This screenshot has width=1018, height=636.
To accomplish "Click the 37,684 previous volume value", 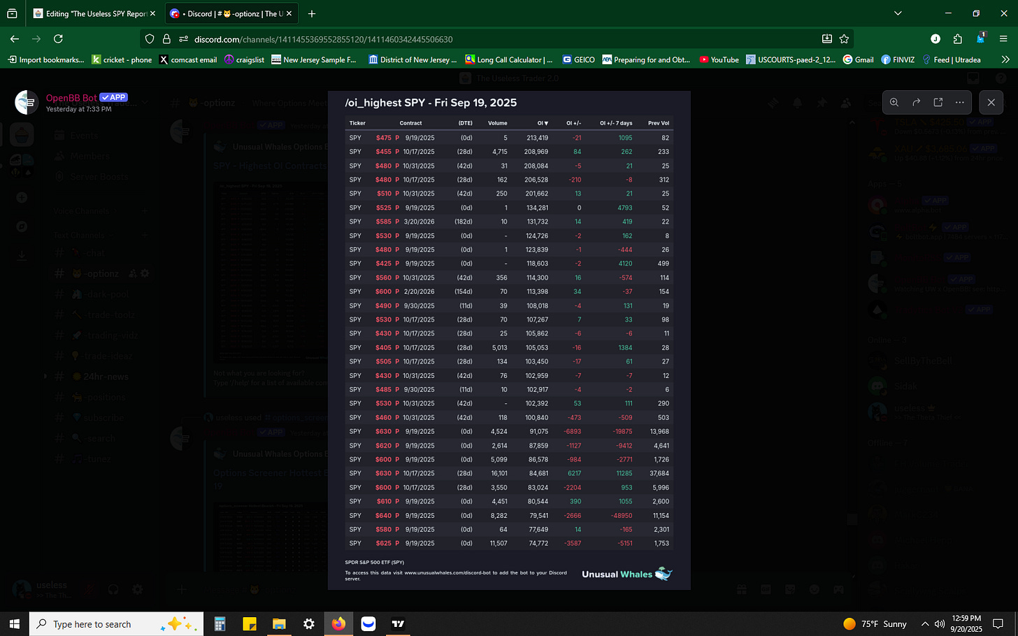I will 659,473.
